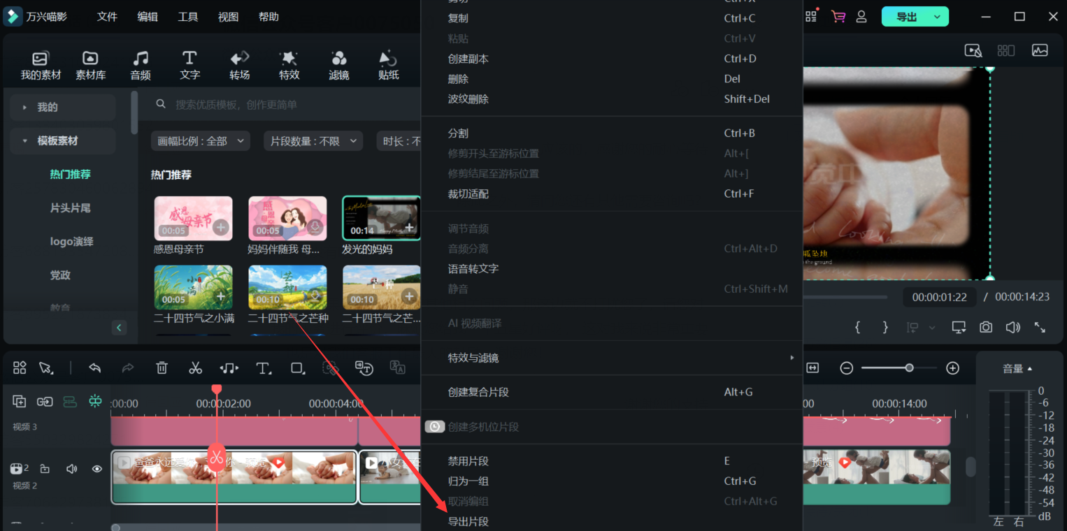
Task: Zoom out the timeline with minus button
Action: pyautogui.click(x=846, y=368)
